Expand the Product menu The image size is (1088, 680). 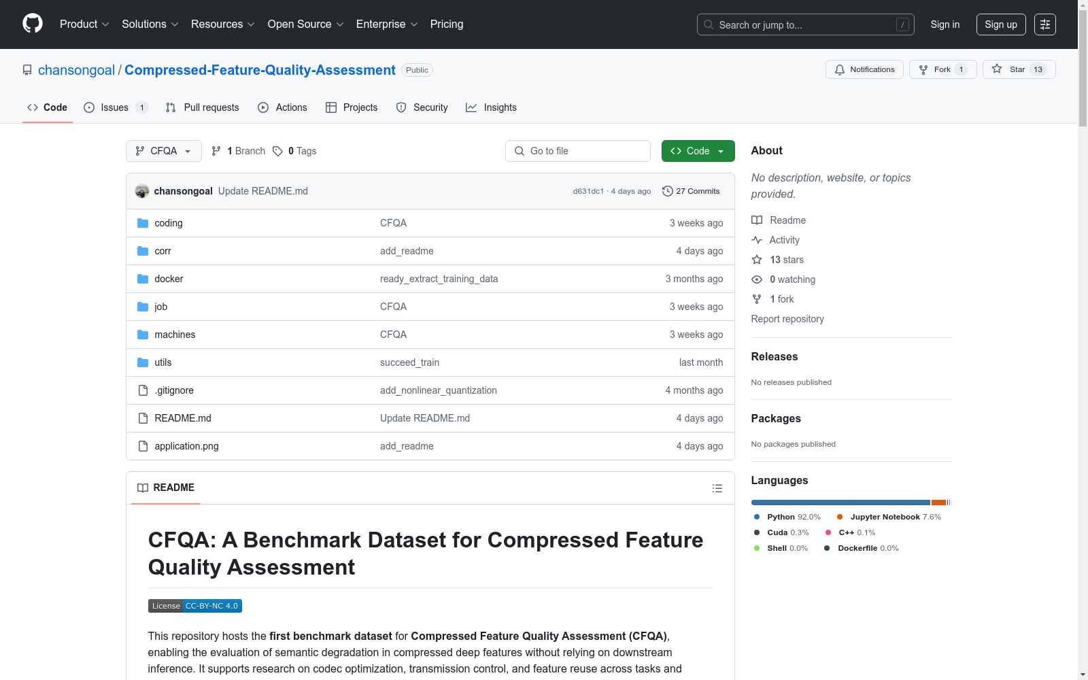point(84,24)
